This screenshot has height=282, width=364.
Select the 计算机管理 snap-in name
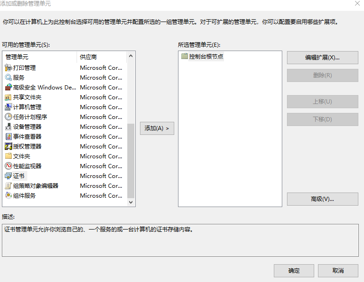pos(27,107)
